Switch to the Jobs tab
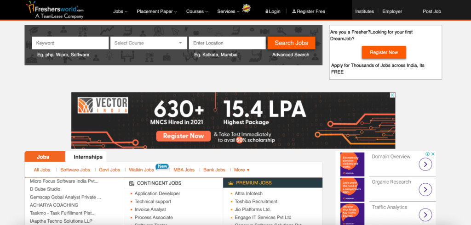471x225 pixels. click(x=45, y=156)
